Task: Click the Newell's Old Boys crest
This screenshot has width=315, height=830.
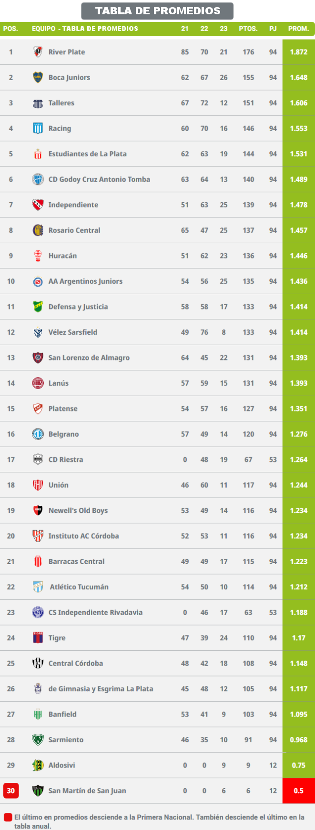Action: [x=38, y=511]
